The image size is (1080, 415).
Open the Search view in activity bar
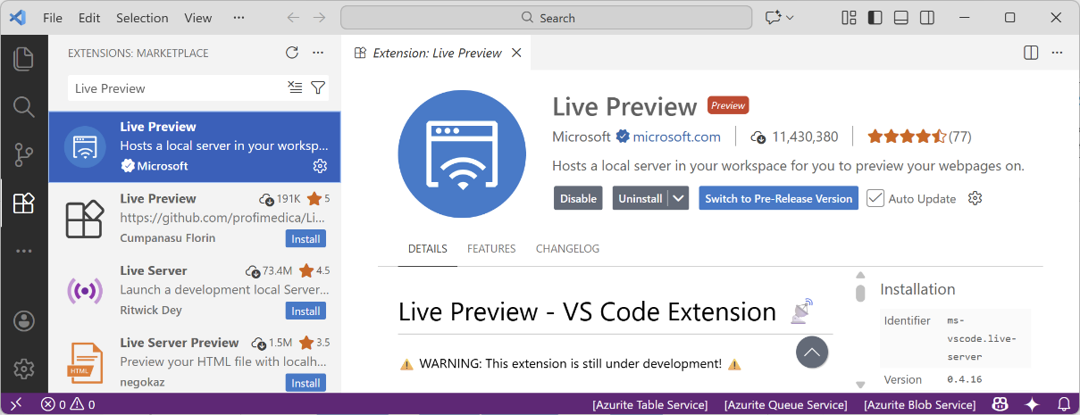24,107
